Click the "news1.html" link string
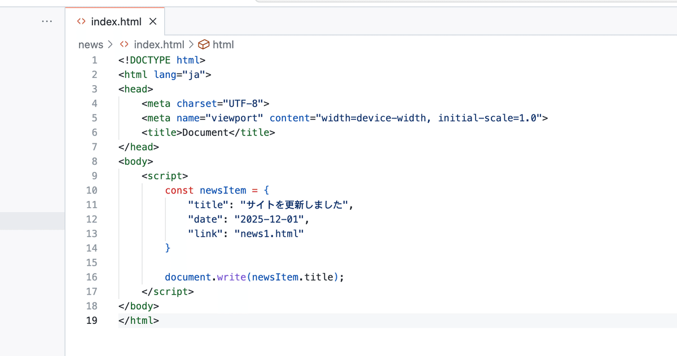Screen dimensions: 677x356 pos(269,234)
